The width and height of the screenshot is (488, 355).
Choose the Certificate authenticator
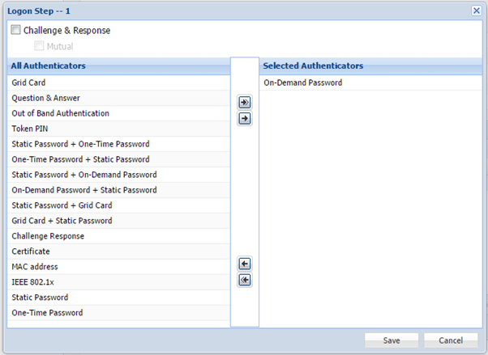pyautogui.click(x=32, y=251)
